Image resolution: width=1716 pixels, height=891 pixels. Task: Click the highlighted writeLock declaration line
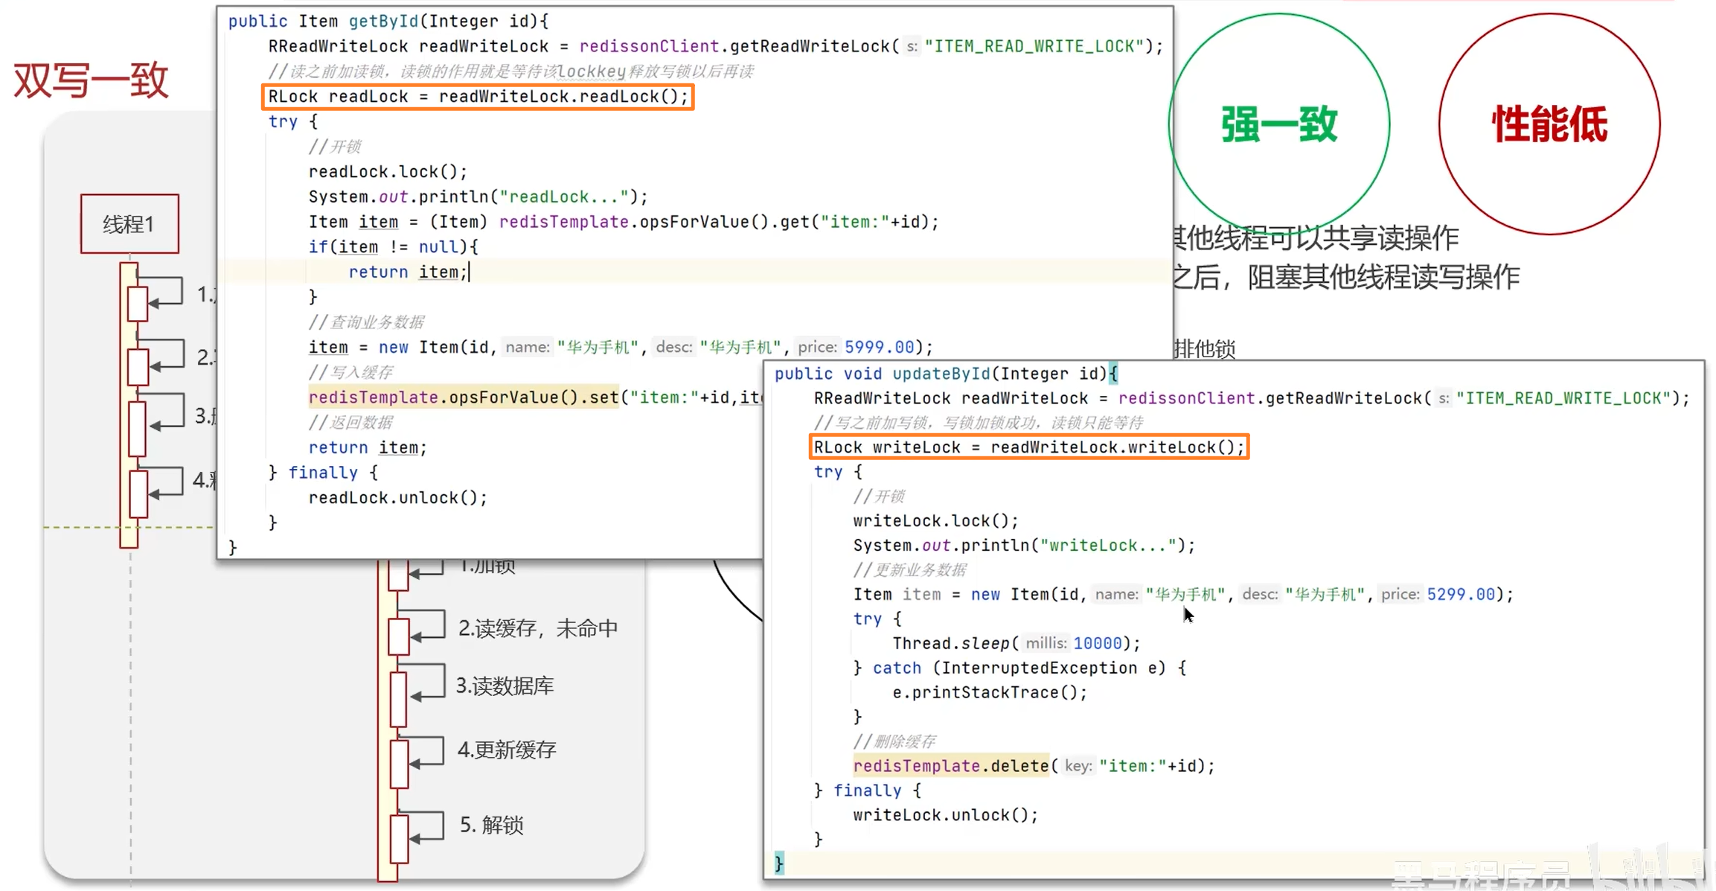tap(1028, 447)
